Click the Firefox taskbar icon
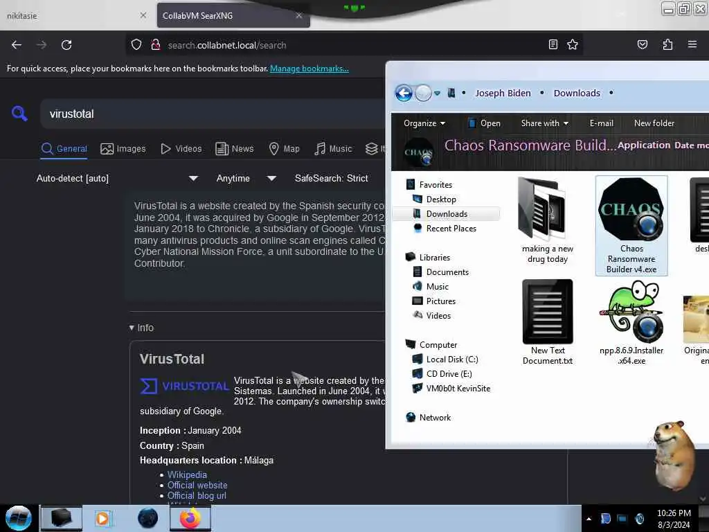709x532 pixels. 190,518
